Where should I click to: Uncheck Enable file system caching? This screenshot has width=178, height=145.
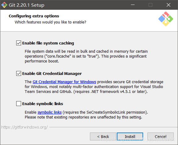[x=19, y=43]
